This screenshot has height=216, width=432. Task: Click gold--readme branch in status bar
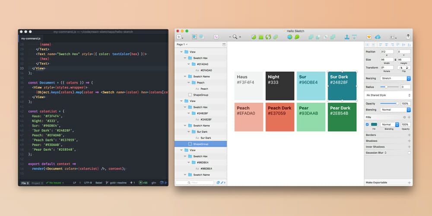tap(116, 183)
